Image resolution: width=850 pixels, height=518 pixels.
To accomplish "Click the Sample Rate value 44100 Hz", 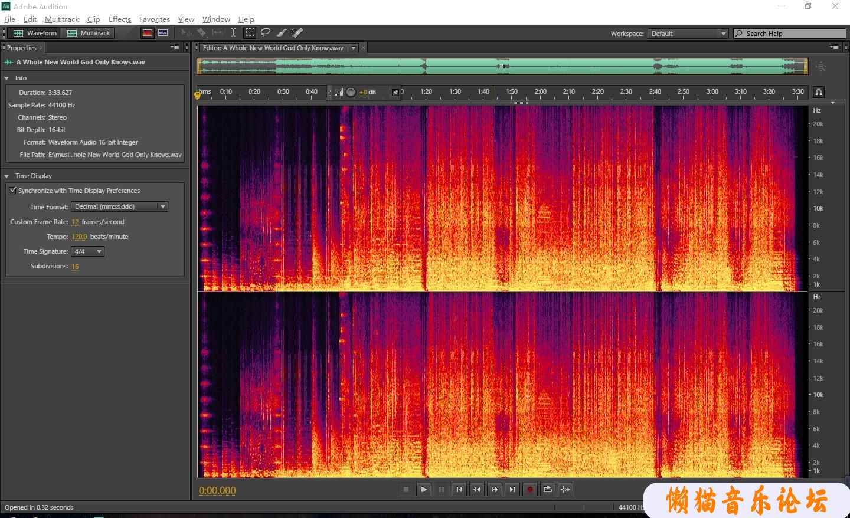I will point(62,105).
